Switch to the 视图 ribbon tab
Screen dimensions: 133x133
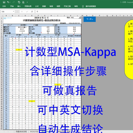coord(58,6)
